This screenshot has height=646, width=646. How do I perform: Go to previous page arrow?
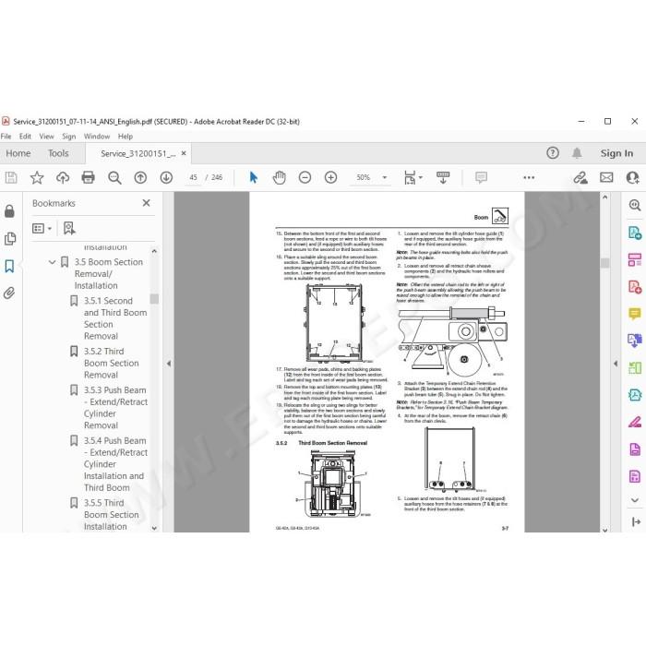pos(140,177)
